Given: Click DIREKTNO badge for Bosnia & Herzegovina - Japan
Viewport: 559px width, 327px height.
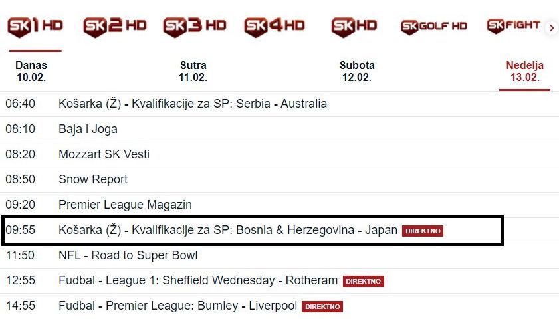Looking at the screenshot, I should 423,231.
